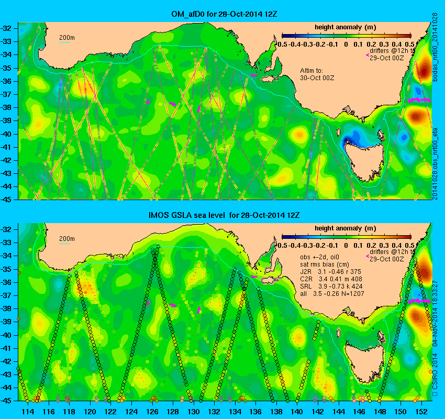Click longitude label '136' on the x-axis

click(255, 412)
